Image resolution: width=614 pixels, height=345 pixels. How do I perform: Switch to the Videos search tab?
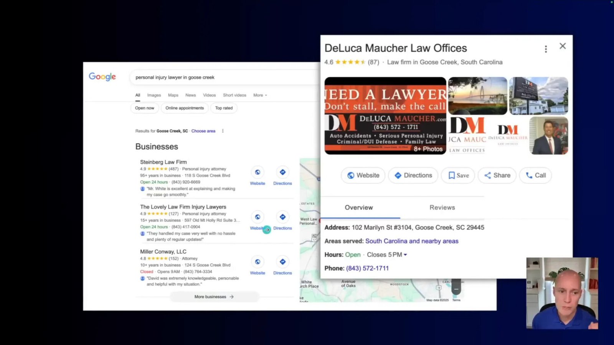point(209,95)
